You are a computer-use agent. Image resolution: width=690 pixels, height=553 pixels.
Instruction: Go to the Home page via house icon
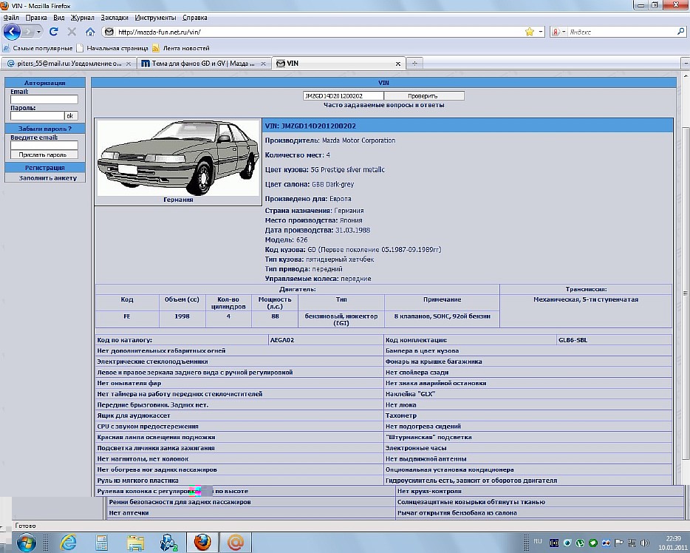[x=90, y=32]
